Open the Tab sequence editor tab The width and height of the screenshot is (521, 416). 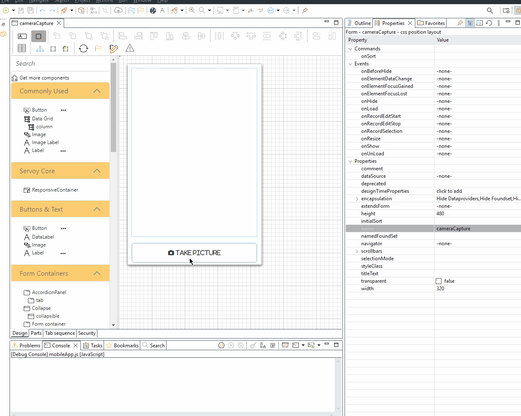pos(60,333)
